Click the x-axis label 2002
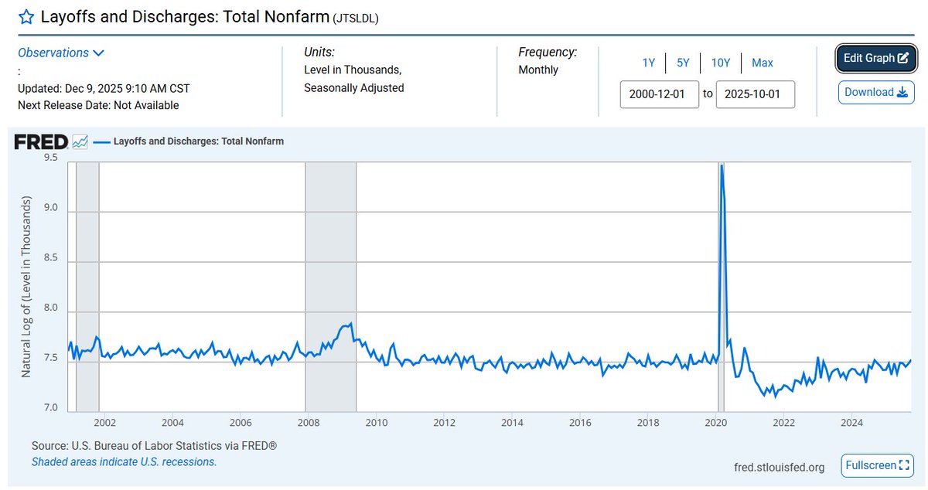928x490 pixels. coord(104,423)
